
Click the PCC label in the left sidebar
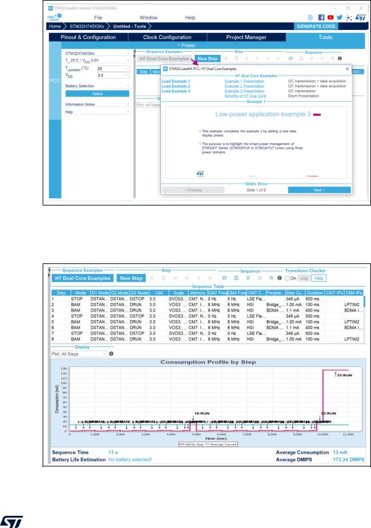(55, 81)
